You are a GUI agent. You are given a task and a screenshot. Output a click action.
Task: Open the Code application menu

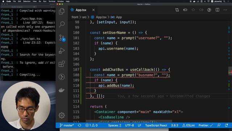9,1
